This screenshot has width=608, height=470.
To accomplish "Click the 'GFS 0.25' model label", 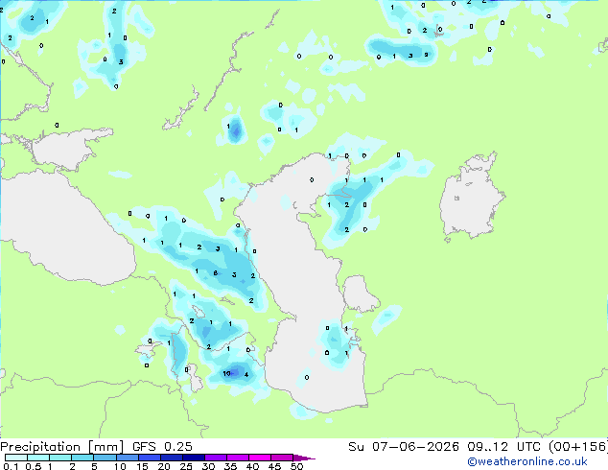I will click(162, 447).
